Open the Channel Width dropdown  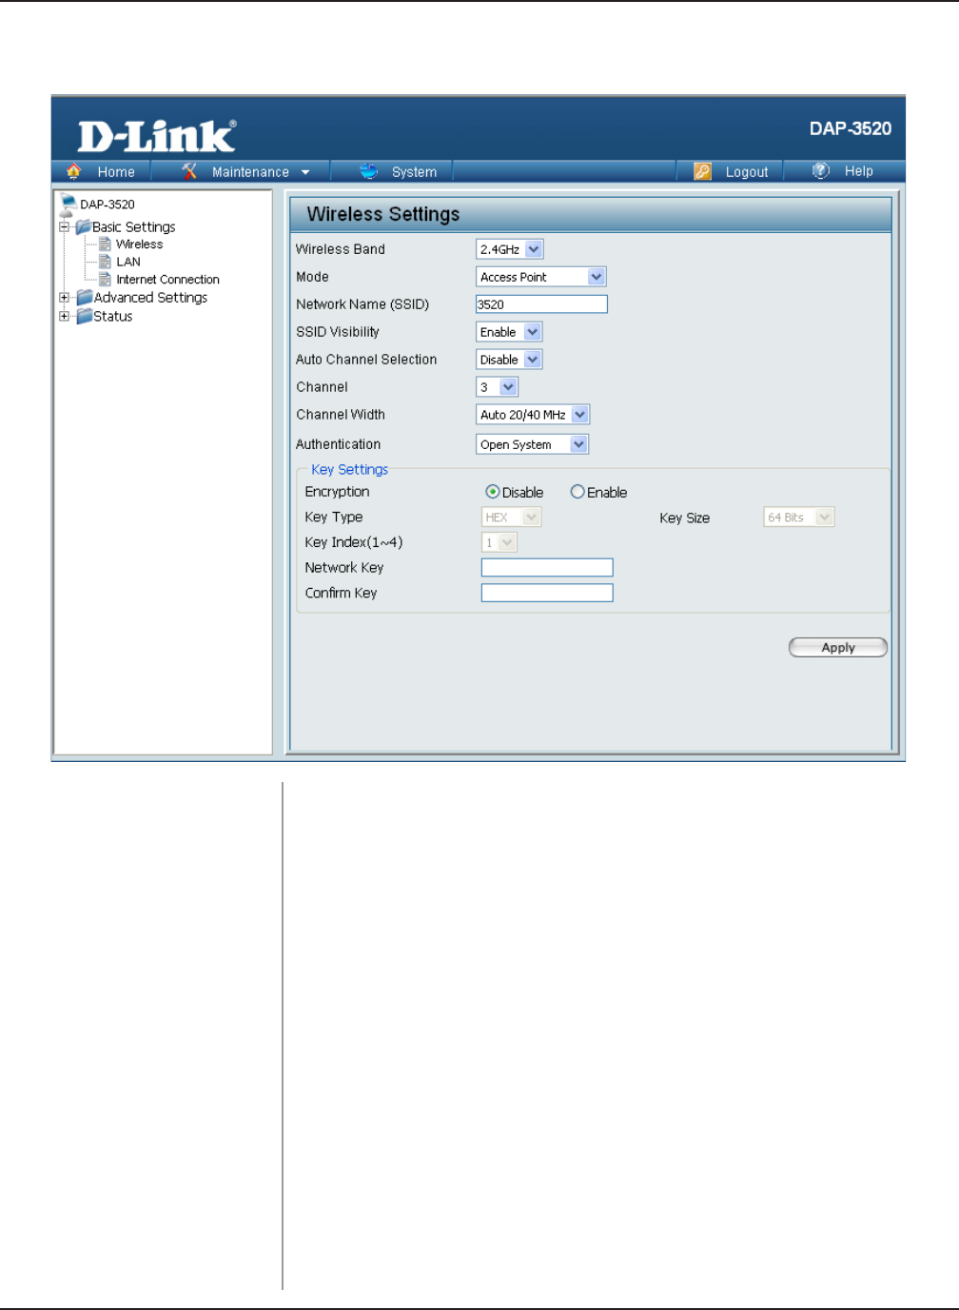click(533, 415)
